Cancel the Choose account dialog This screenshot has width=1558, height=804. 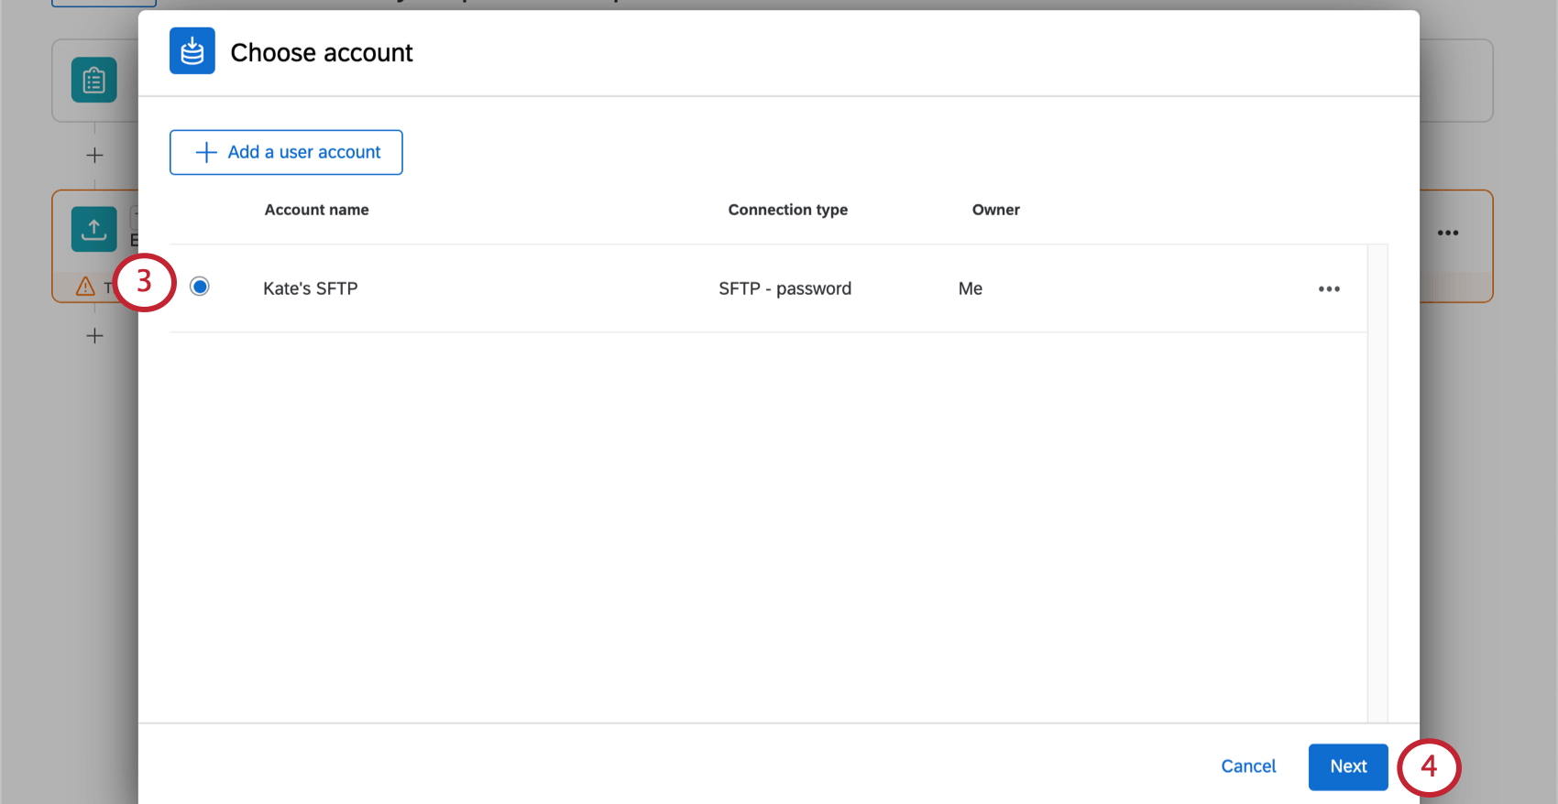pos(1248,766)
